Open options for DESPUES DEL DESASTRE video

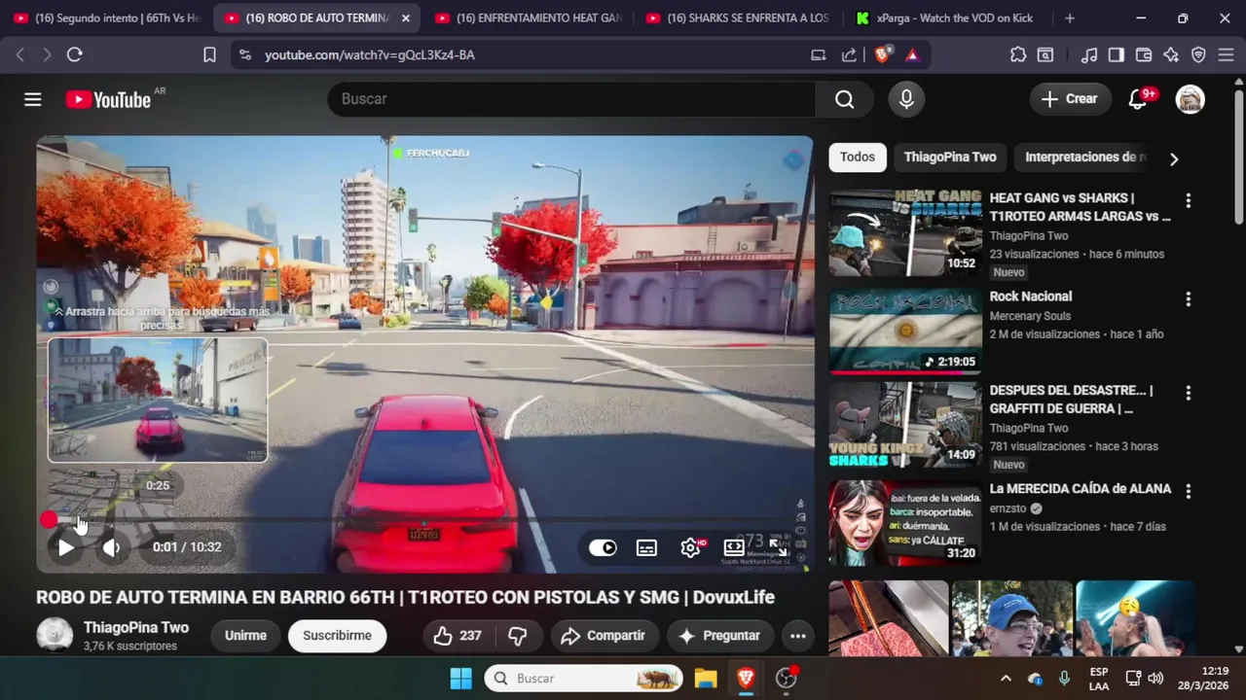[x=1188, y=394]
